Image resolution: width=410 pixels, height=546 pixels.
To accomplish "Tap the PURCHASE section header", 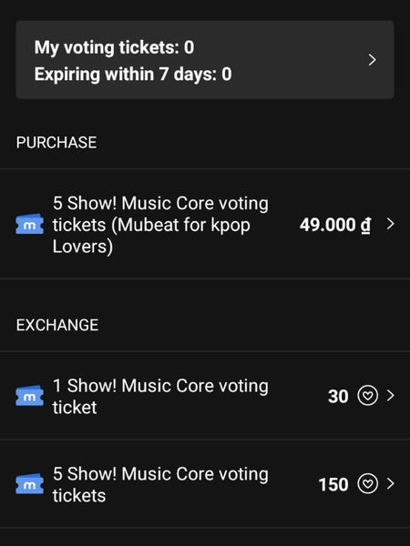I will (x=56, y=143).
